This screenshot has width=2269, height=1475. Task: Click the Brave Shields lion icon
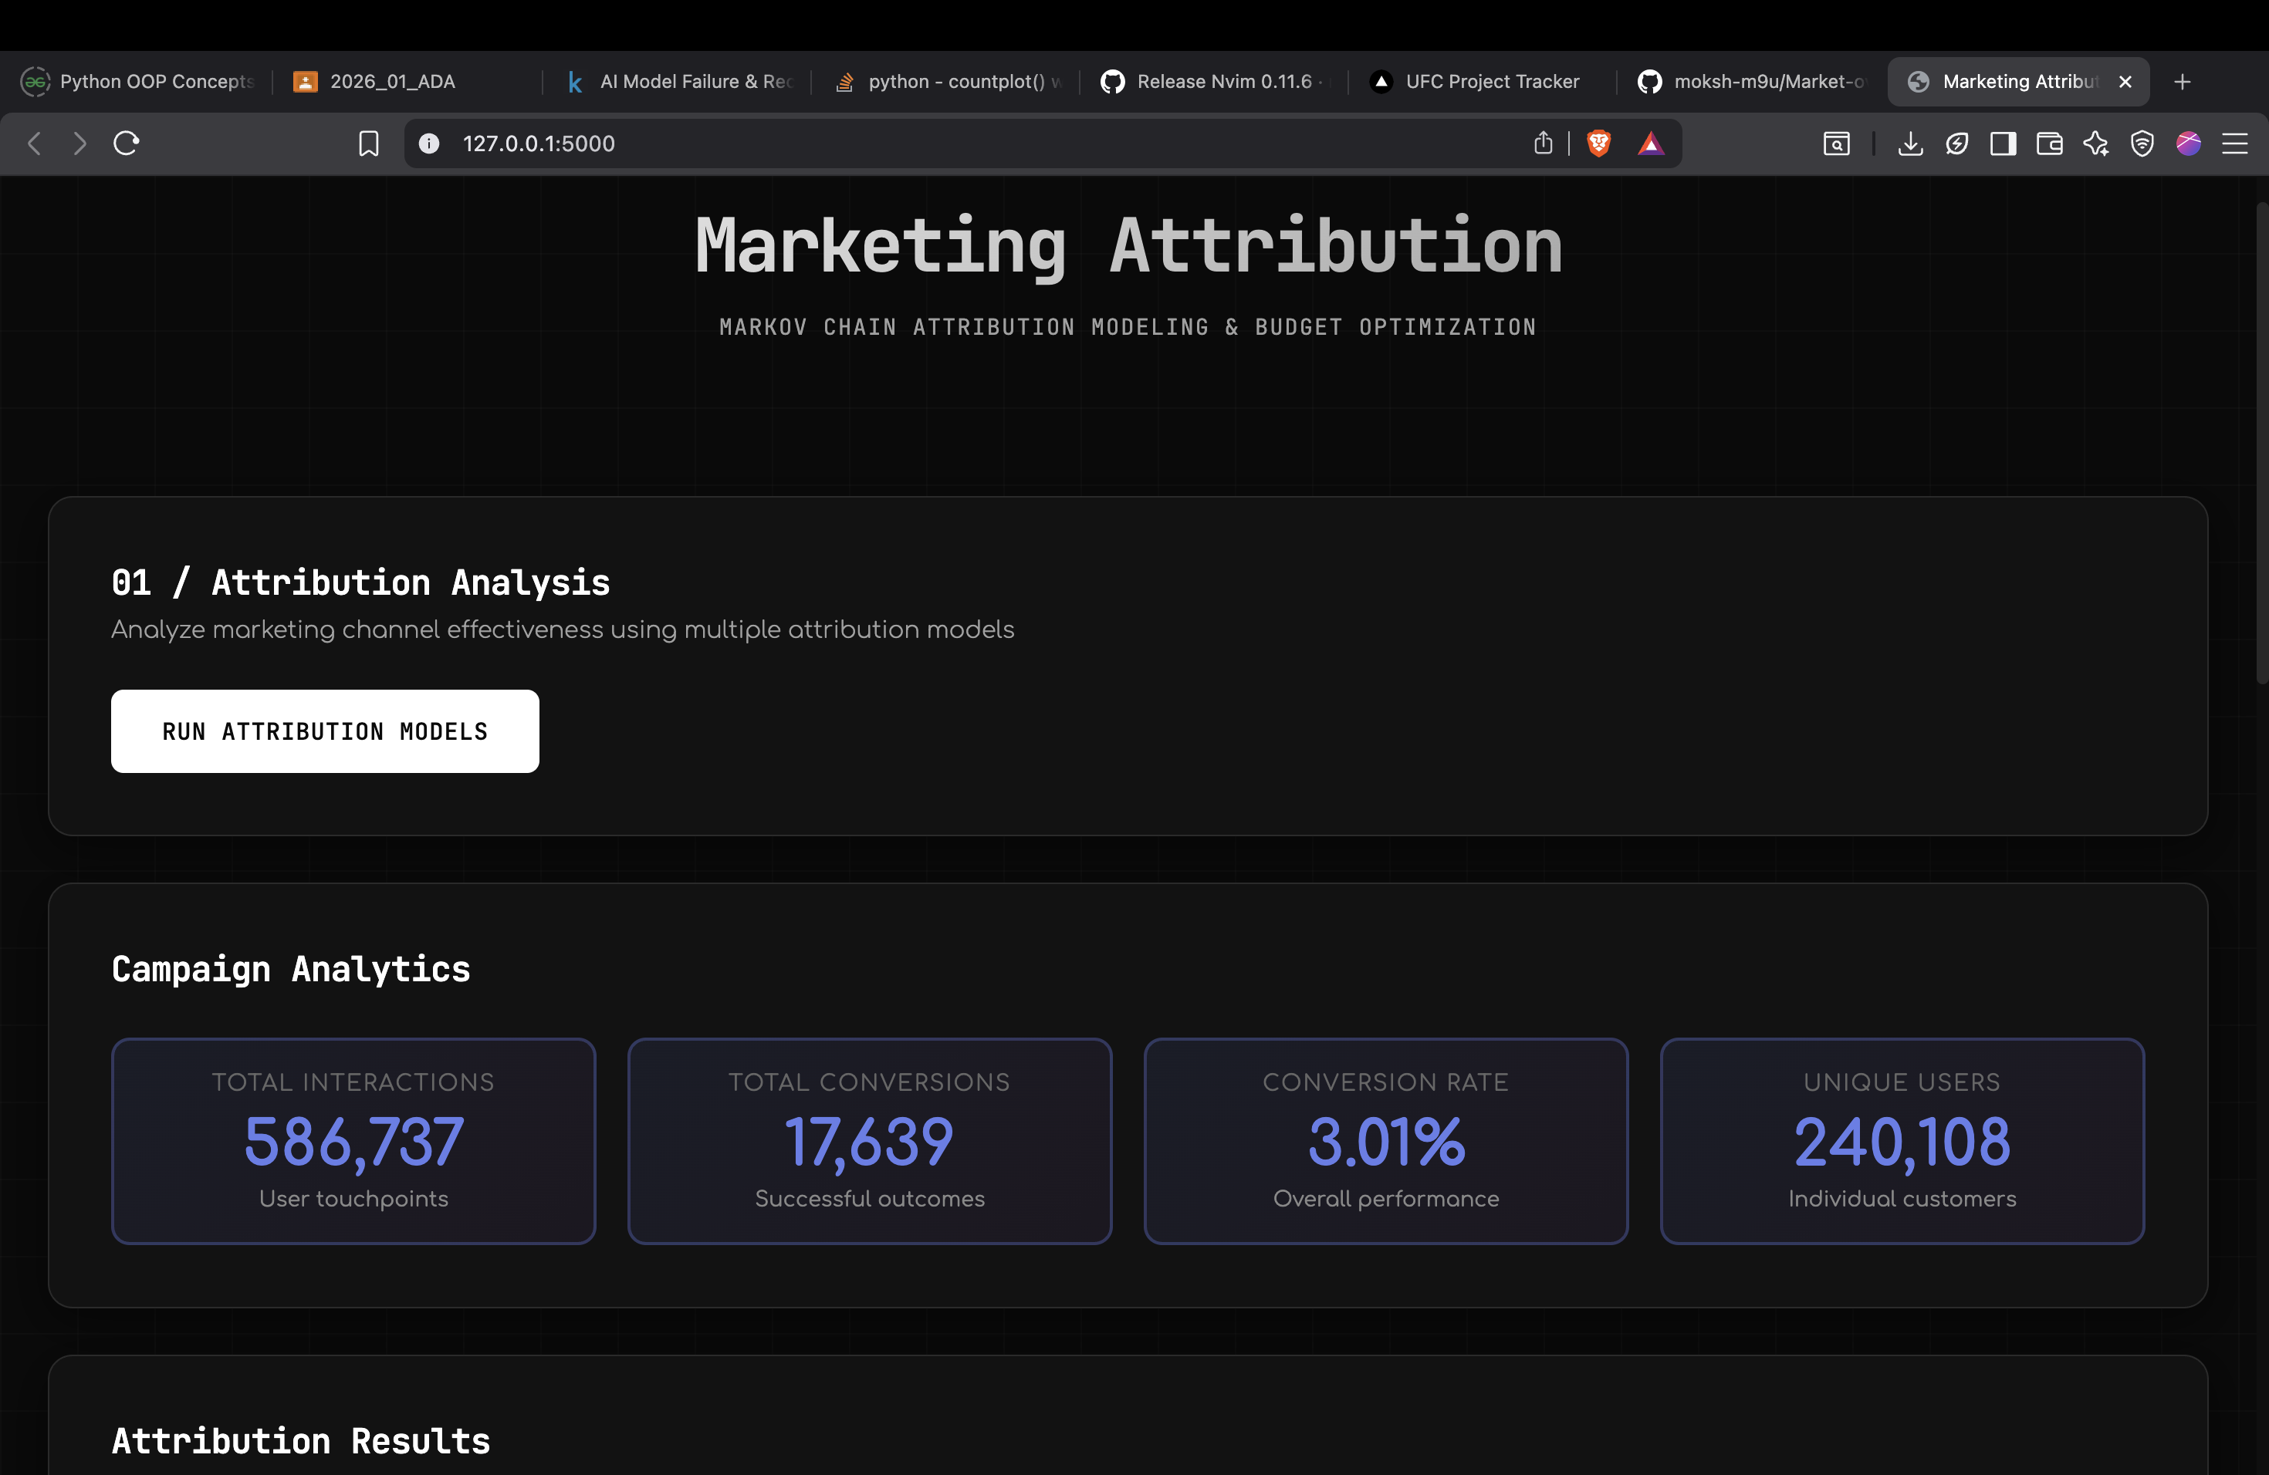[x=1599, y=144]
